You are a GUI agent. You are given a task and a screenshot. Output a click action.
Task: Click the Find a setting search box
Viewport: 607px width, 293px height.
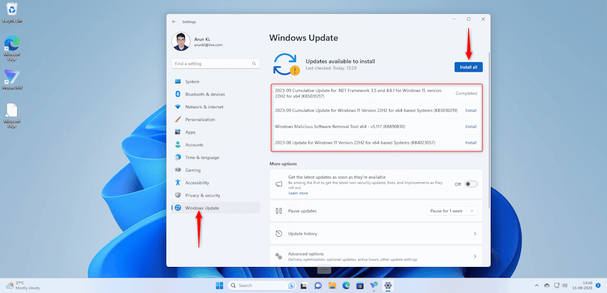[215, 63]
